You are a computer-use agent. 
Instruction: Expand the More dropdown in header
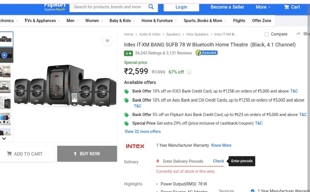click(263, 7)
